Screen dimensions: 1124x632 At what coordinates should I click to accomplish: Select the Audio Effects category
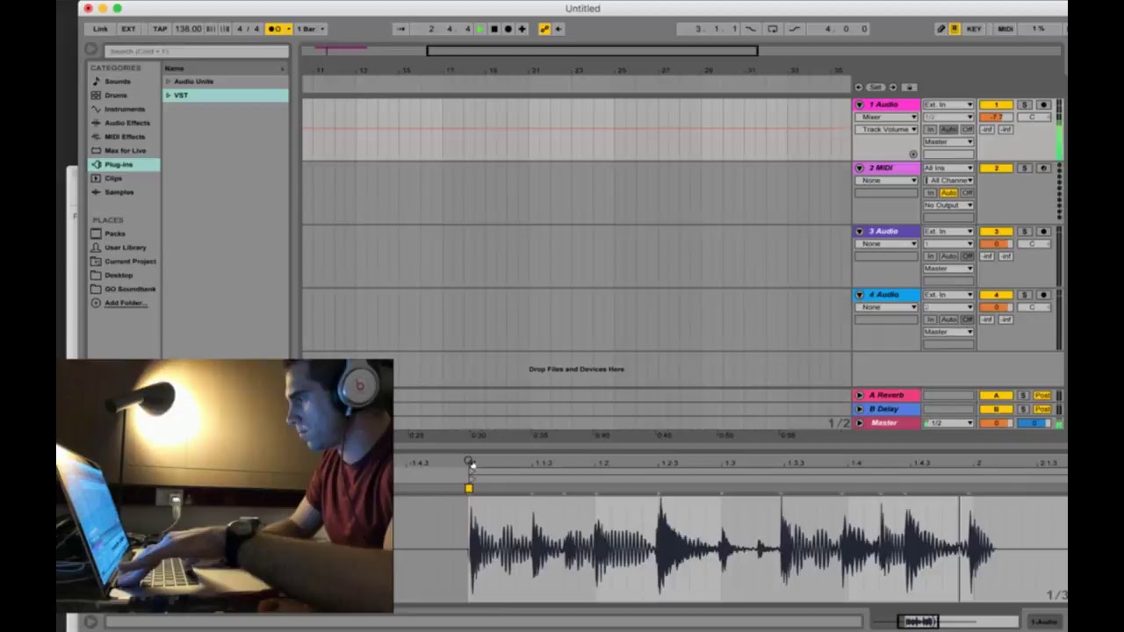pos(126,123)
